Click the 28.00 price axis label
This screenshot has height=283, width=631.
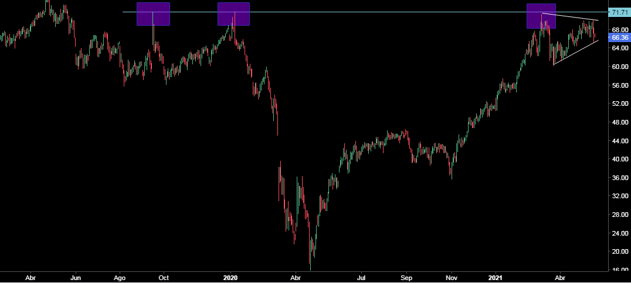pyautogui.click(x=620, y=215)
